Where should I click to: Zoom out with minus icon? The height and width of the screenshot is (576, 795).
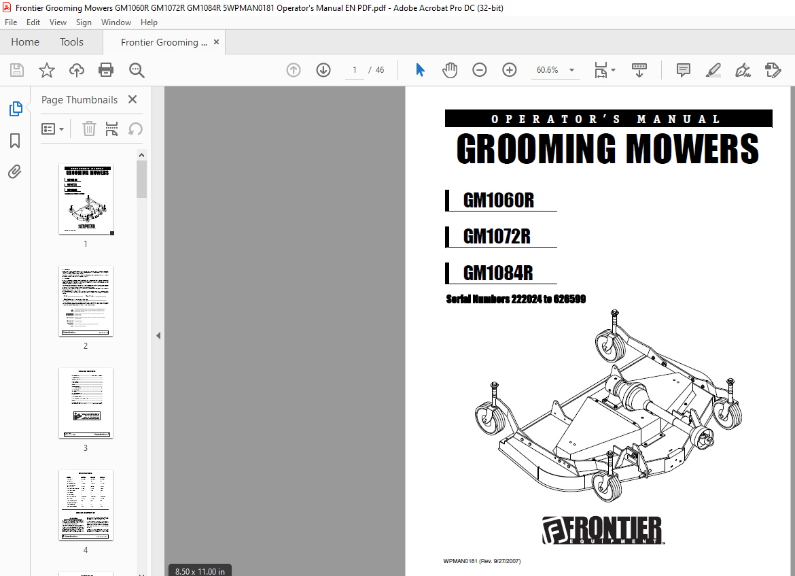[x=480, y=70]
